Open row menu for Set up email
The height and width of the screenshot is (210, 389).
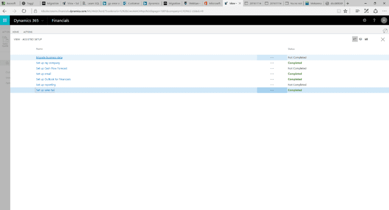point(271,74)
